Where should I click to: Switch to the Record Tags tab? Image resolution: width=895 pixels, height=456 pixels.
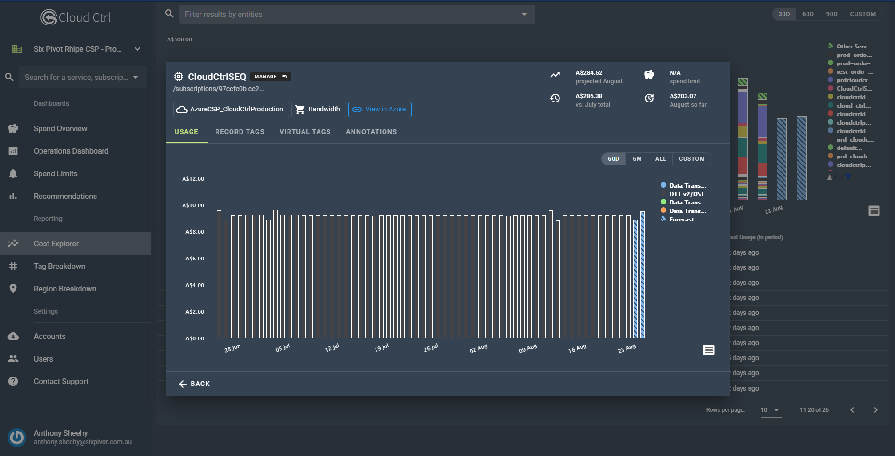pos(240,132)
